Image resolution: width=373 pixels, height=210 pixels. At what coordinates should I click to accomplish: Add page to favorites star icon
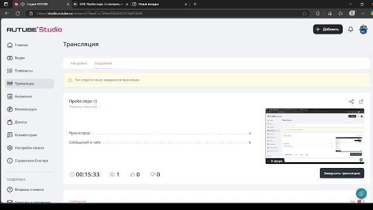coord(304,13)
